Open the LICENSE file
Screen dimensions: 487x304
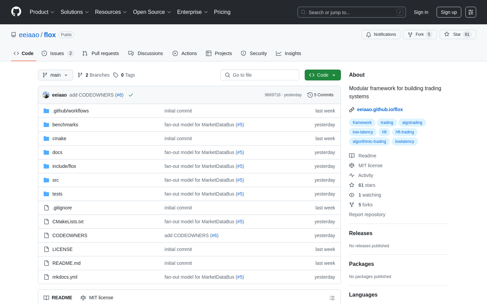pos(62,249)
